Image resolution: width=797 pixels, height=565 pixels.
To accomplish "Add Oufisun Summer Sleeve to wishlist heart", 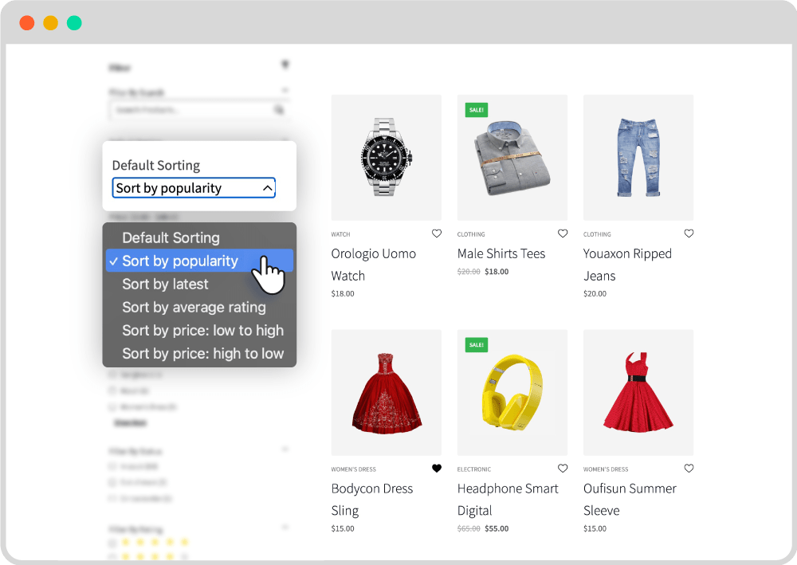I will (x=689, y=469).
